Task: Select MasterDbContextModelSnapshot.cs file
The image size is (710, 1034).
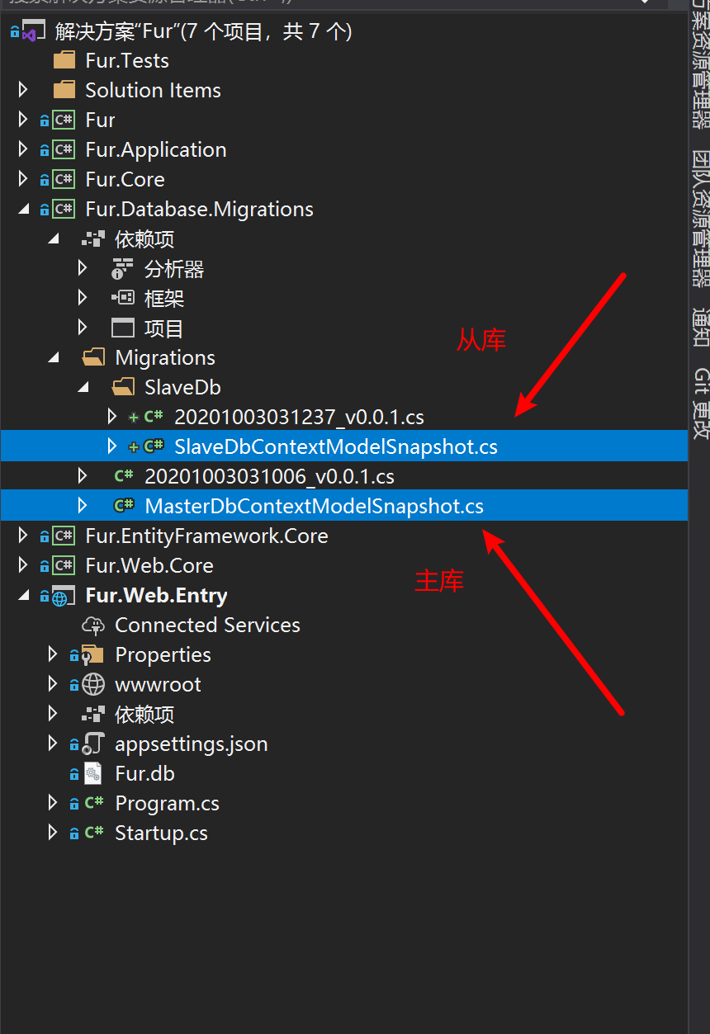Action: [314, 507]
